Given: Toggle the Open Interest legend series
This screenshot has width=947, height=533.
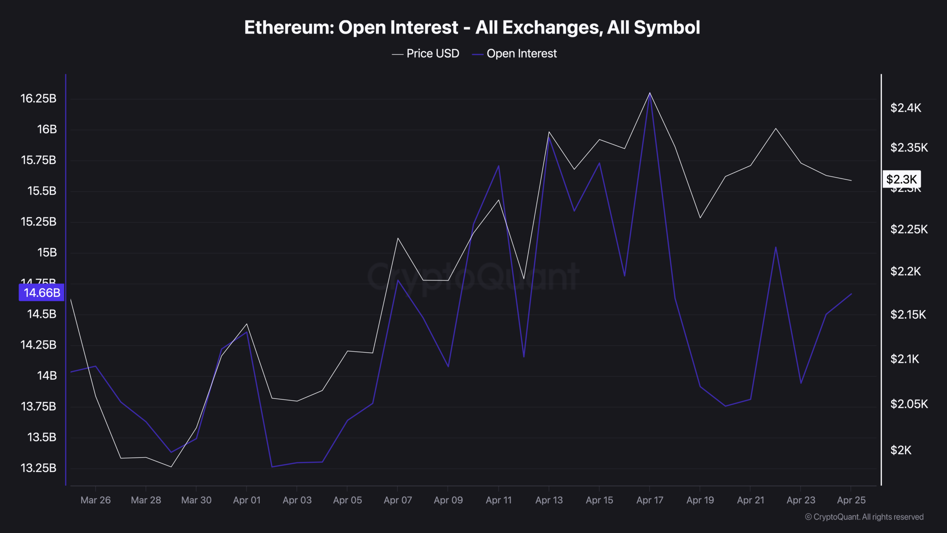Looking at the screenshot, I should pyautogui.click(x=521, y=54).
